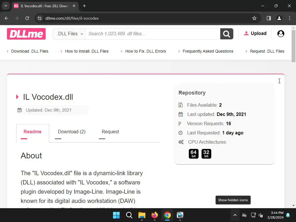Click the calendar icon next to Updated date
The image size is (296, 222).
(20, 110)
